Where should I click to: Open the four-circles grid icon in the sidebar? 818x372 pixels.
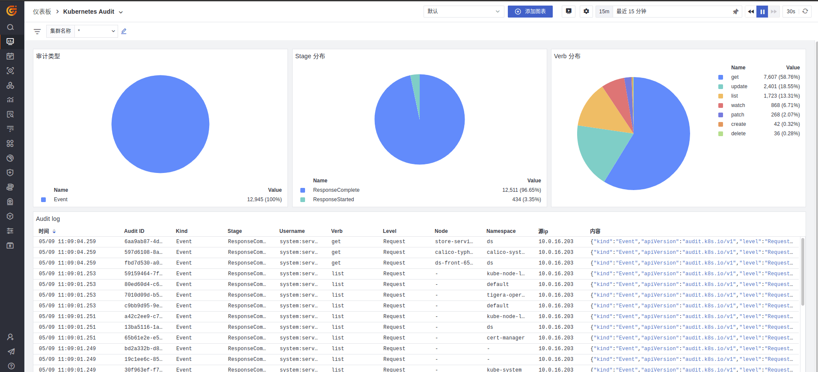[10, 143]
